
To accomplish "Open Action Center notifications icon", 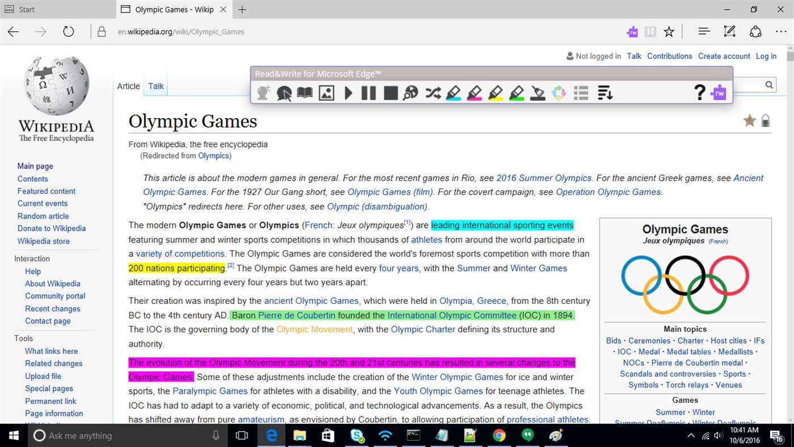I will [x=776, y=436].
